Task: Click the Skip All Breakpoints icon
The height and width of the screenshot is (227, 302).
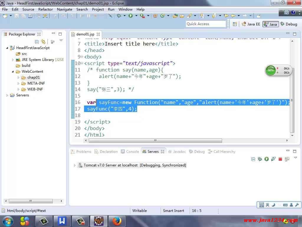Action: tap(110, 16)
